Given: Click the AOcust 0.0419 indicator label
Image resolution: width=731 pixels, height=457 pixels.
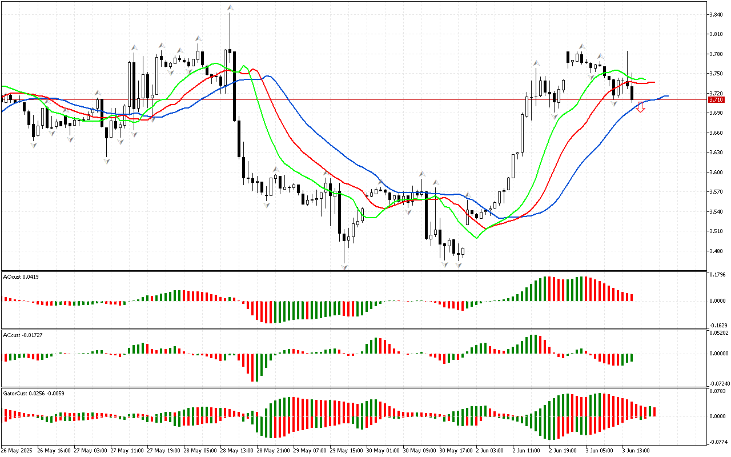Looking at the screenshot, I should (x=19, y=277).
